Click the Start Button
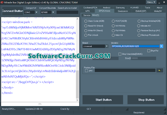Image resolution: width=167 pixels, height=115 pixels. [103, 100]
